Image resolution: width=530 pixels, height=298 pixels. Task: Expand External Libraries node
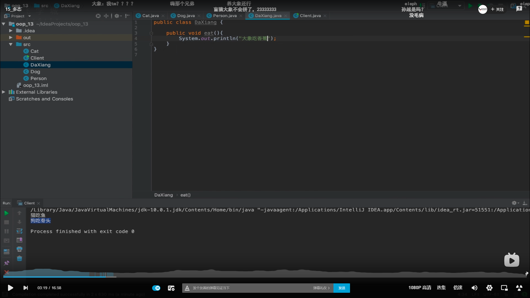4,92
